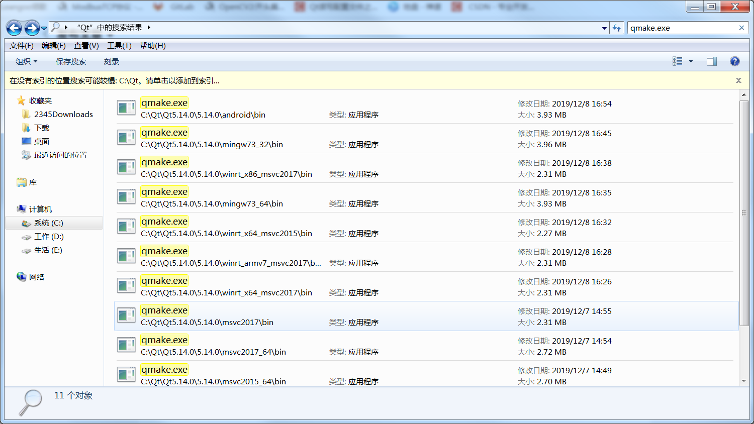Click the refresh search arrows icon
Image resolution: width=754 pixels, height=424 pixels.
click(617, 28)
